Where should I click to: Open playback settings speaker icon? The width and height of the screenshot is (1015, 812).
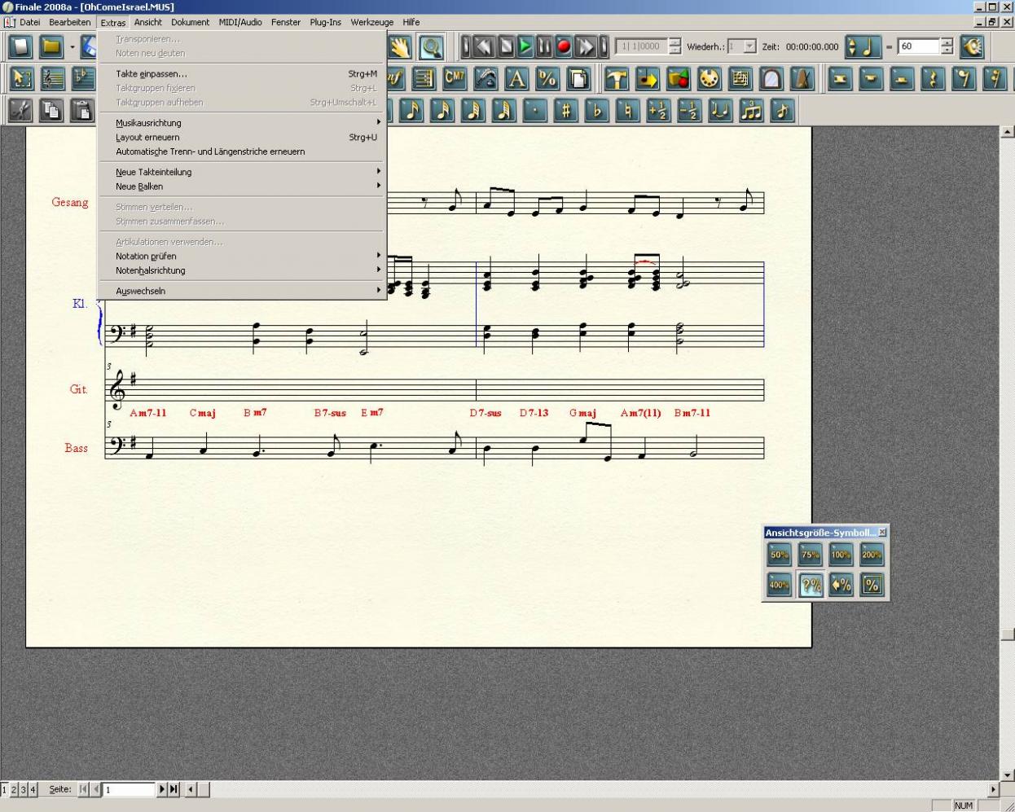pos(971,46)
